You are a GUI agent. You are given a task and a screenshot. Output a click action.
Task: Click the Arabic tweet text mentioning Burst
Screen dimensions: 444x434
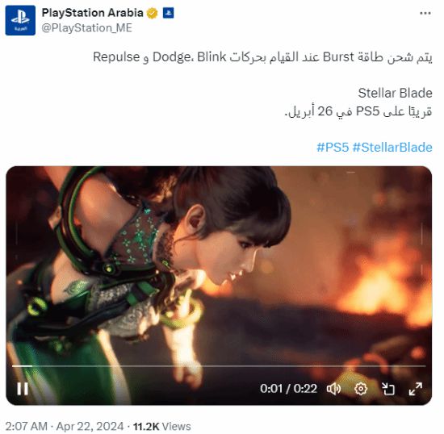tap(262, 57)
